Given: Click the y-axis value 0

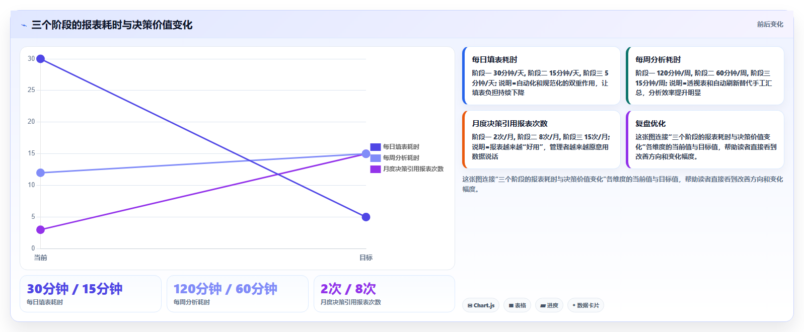Looking at the screenshot, I should tap(33, 248).
